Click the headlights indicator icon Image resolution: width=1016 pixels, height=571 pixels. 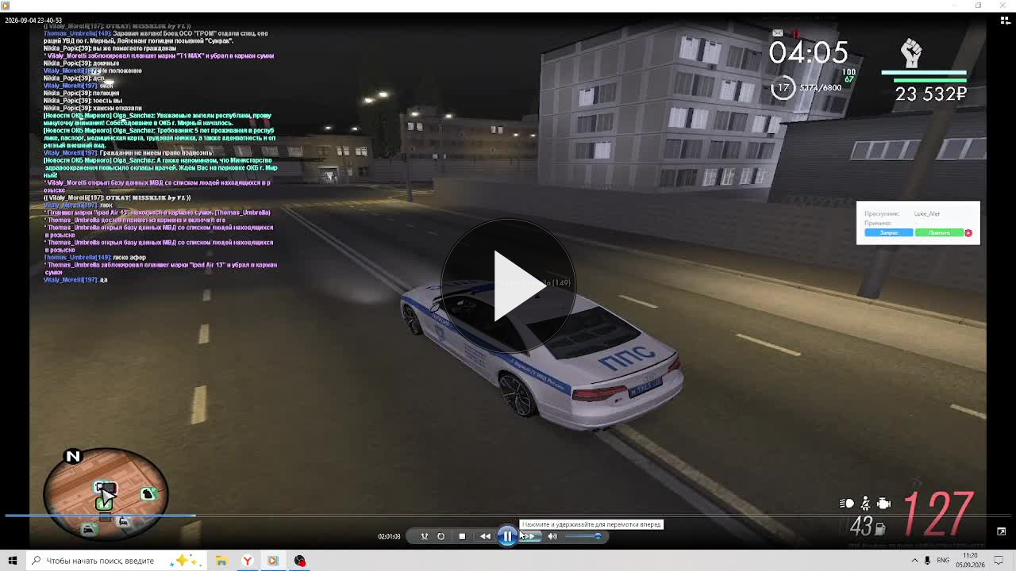point(847,504)
